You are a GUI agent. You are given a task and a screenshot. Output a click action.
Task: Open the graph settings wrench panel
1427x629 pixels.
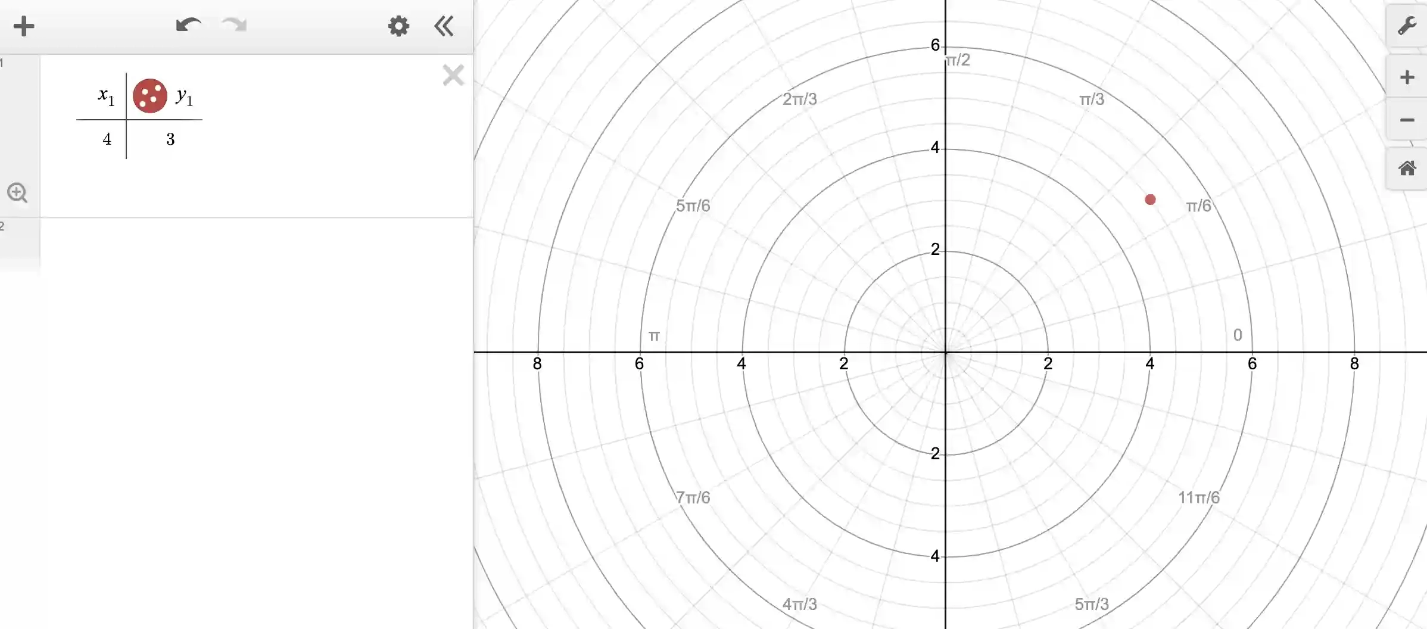[1406, 25]
